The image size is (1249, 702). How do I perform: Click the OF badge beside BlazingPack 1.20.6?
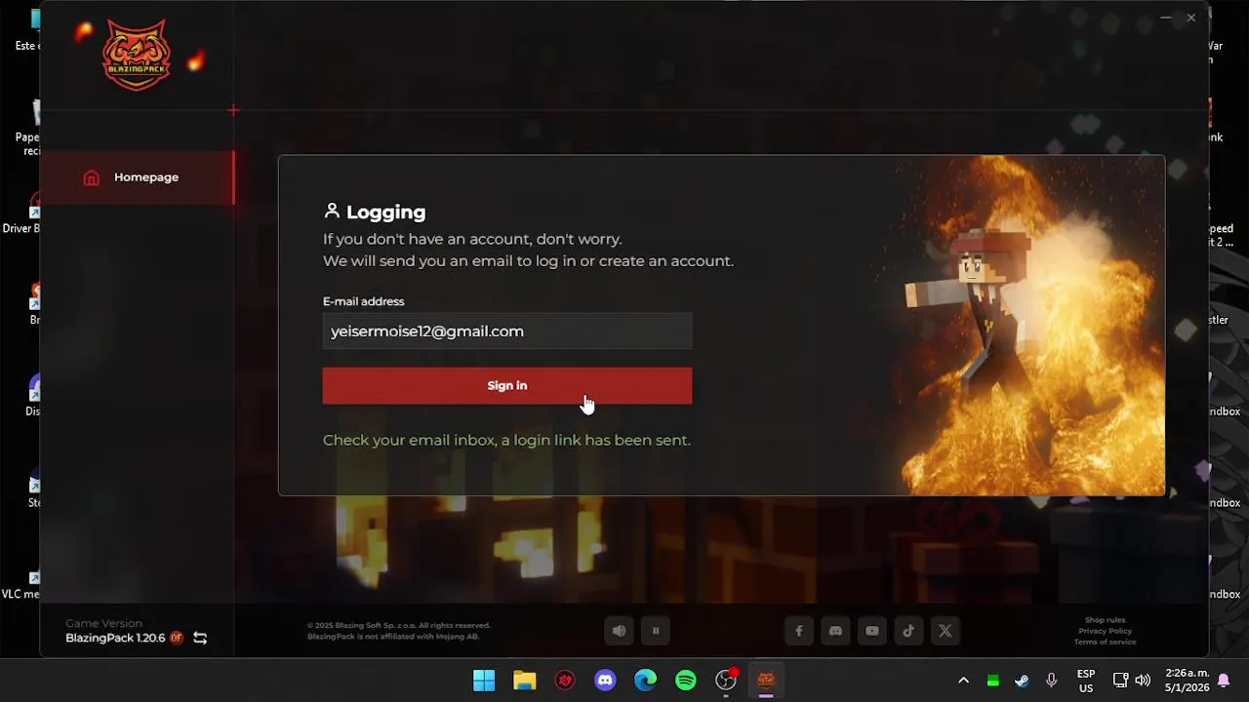(177, 638)
